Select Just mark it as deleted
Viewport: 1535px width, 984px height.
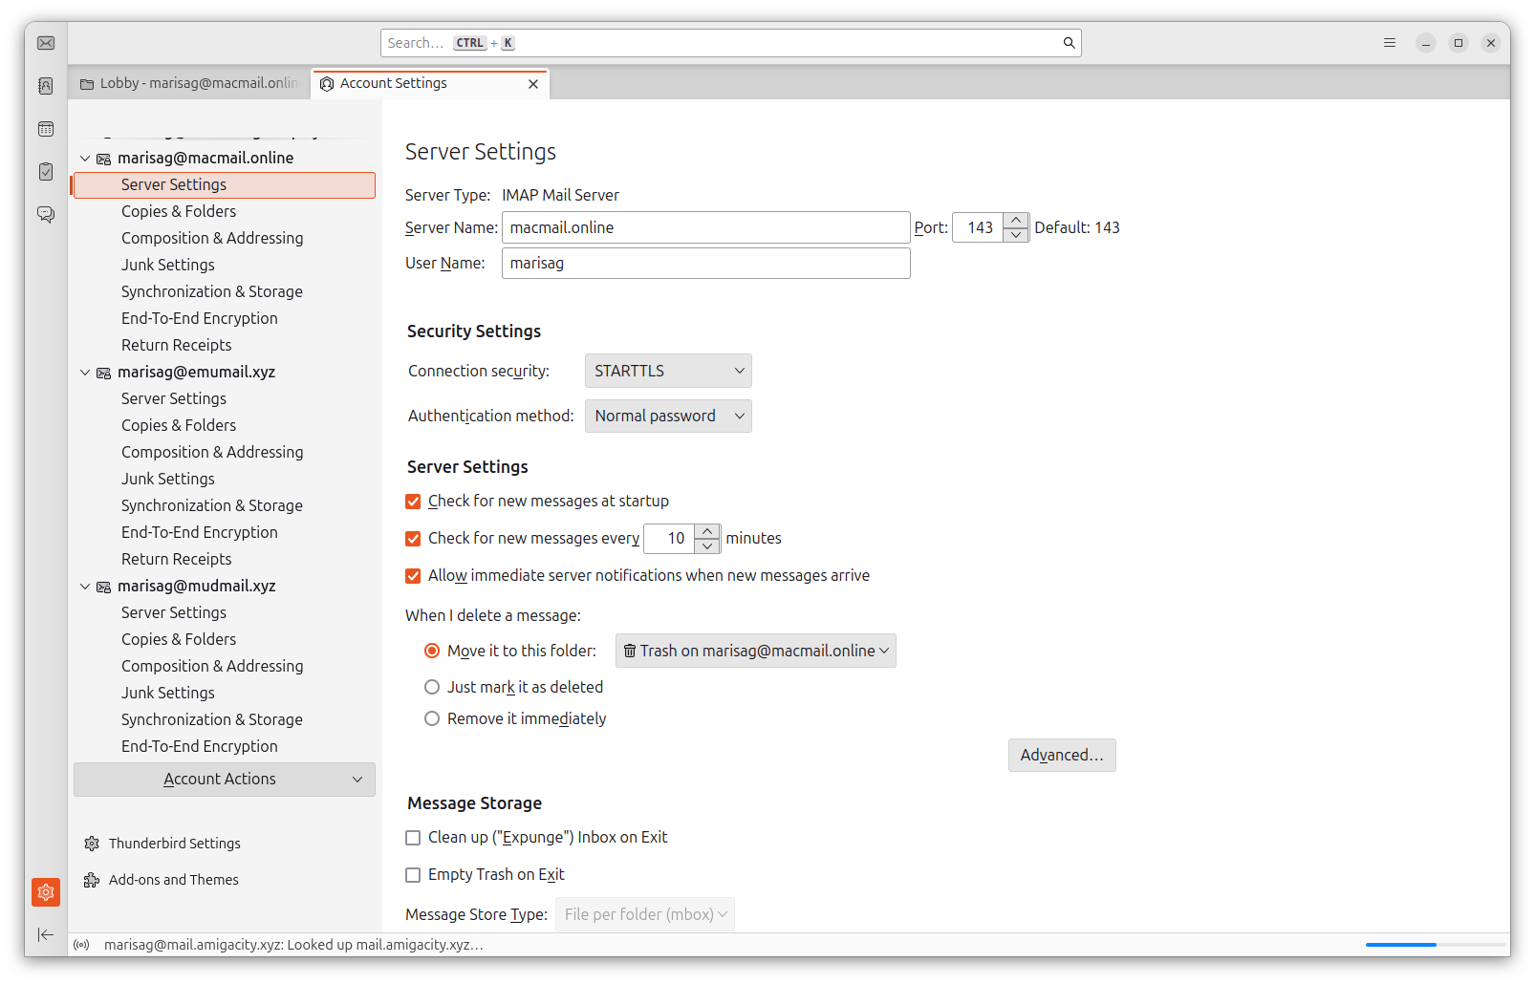pyautogui.click(x=432, y=687)
